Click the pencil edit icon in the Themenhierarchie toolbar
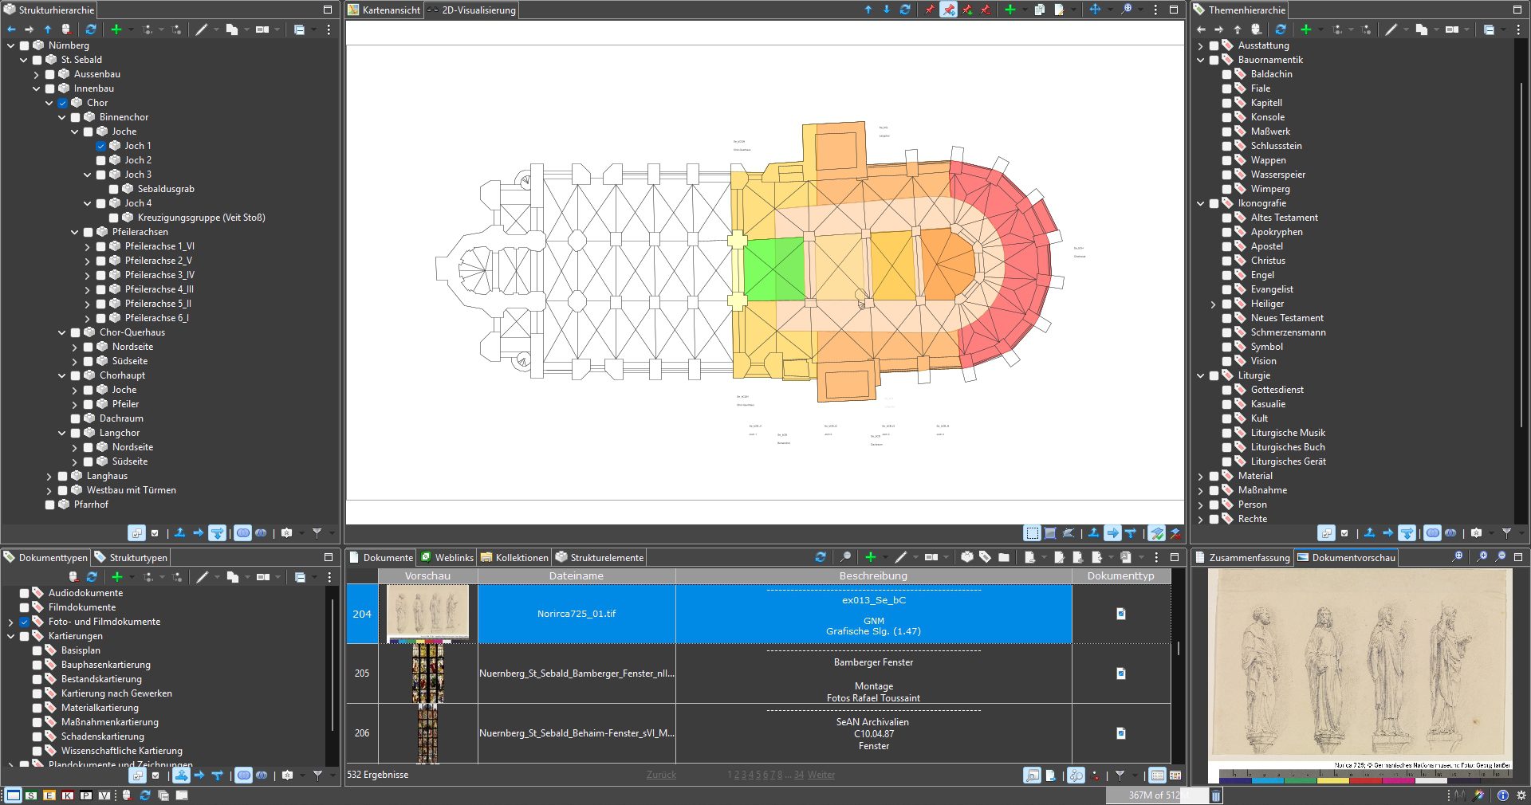Viewport: 1531px width, 805px height. coord(1391,29)
